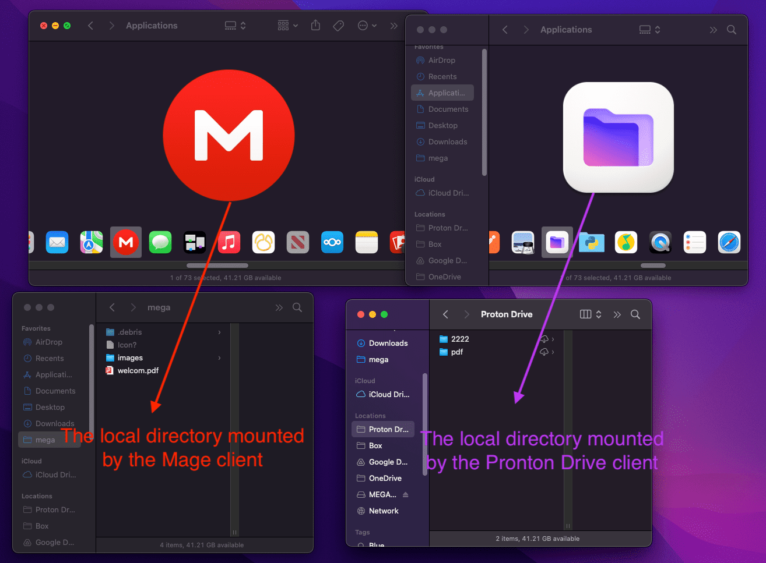Screen dimensions: 766x563
Task: Eject the MEGA volume in Proton Drive sidebar
Action: coord(406,494)
